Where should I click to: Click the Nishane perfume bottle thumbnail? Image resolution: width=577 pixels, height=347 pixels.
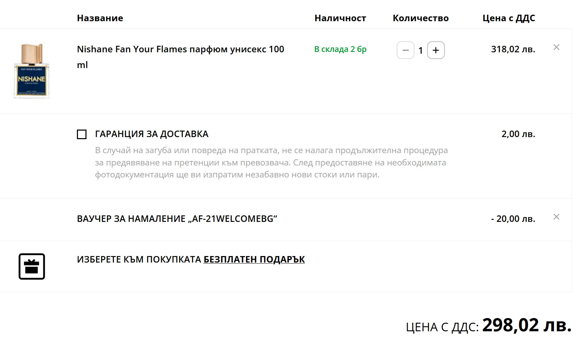31,71
